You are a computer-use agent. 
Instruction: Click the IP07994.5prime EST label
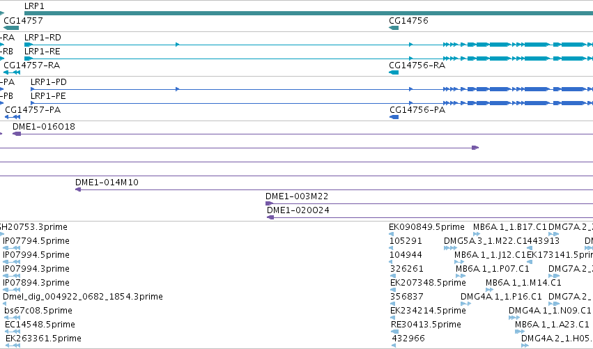(36, 255)
